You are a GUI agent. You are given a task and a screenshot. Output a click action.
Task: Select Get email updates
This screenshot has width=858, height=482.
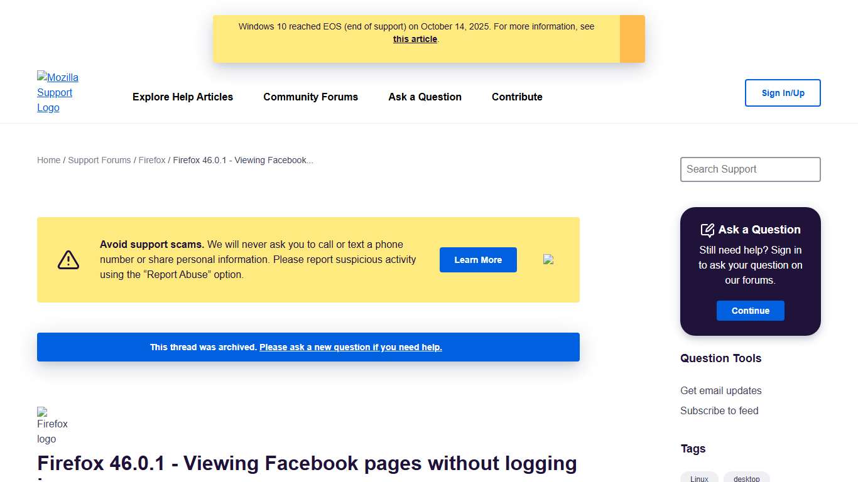tap(720, 390)
